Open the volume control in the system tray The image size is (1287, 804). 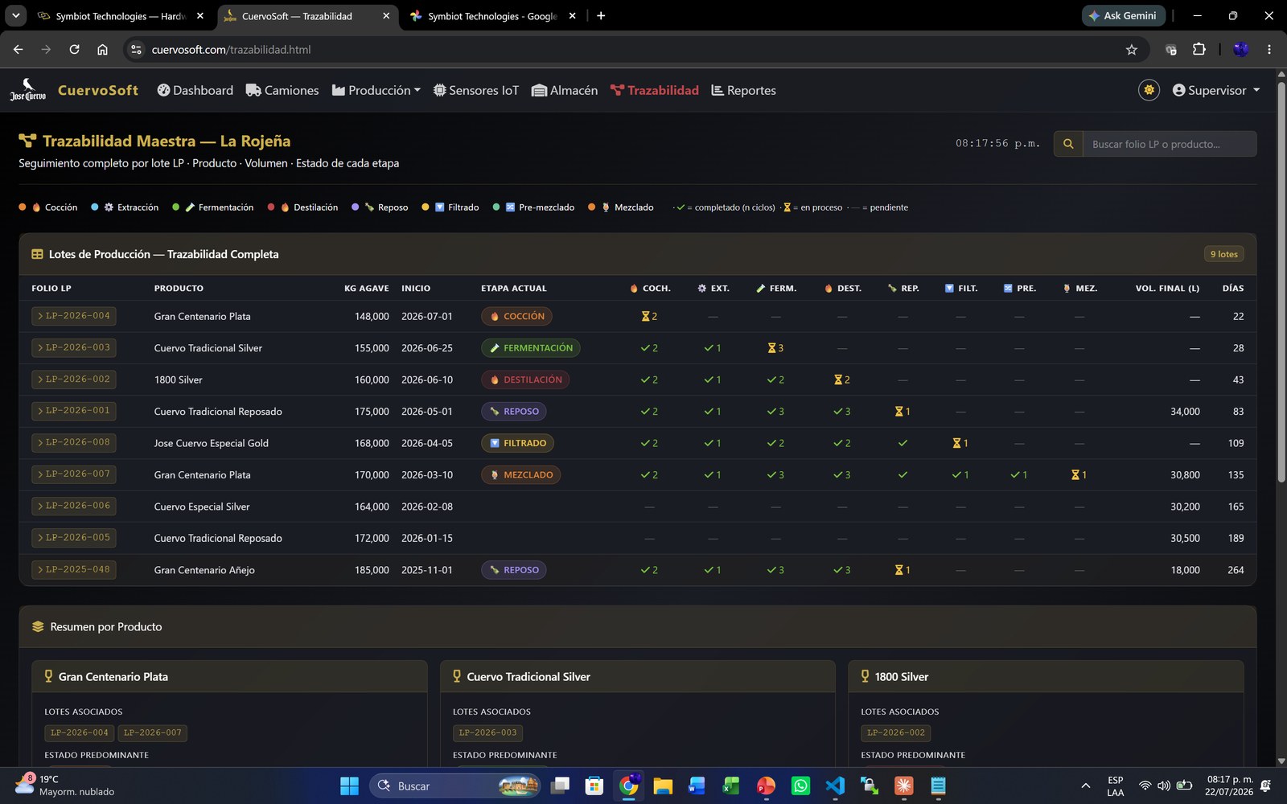(1164, 786)
